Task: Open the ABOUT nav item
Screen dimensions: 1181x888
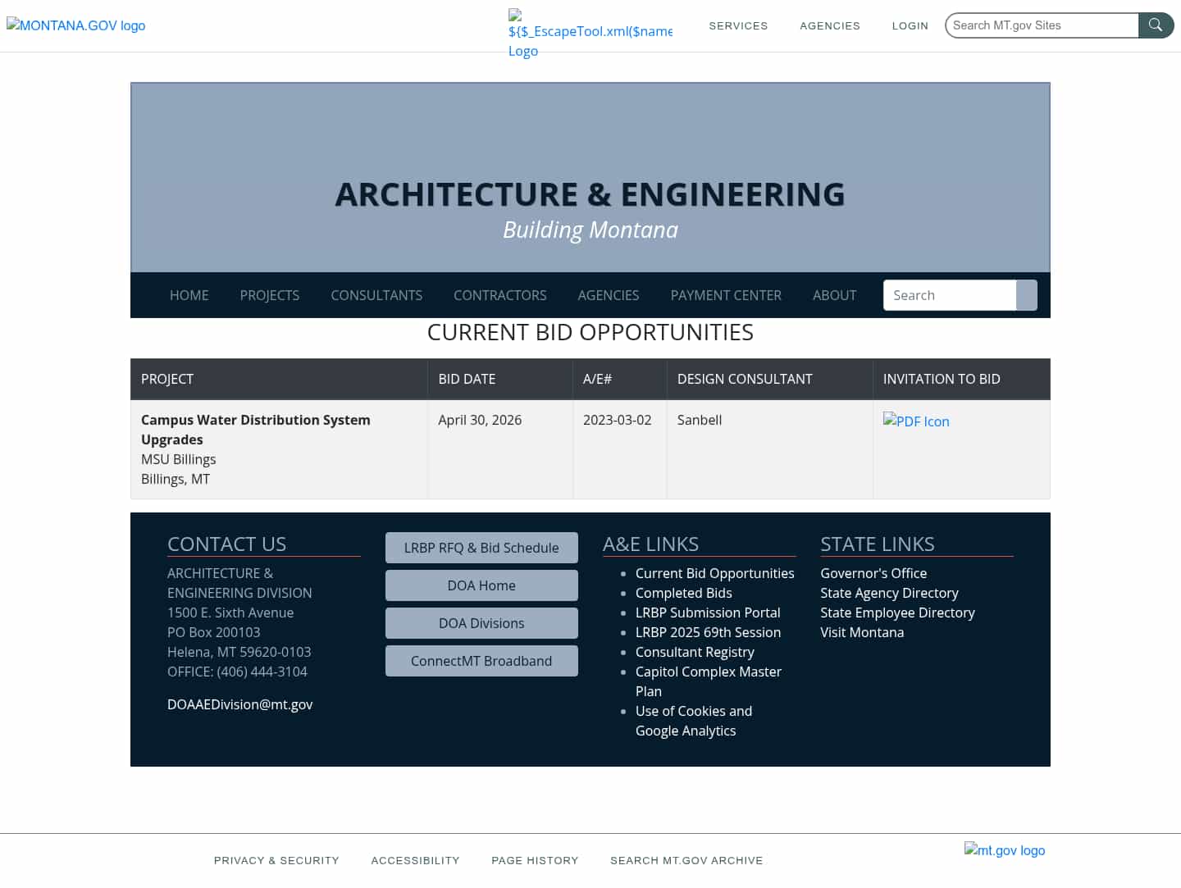Action: tap(835, 295)
